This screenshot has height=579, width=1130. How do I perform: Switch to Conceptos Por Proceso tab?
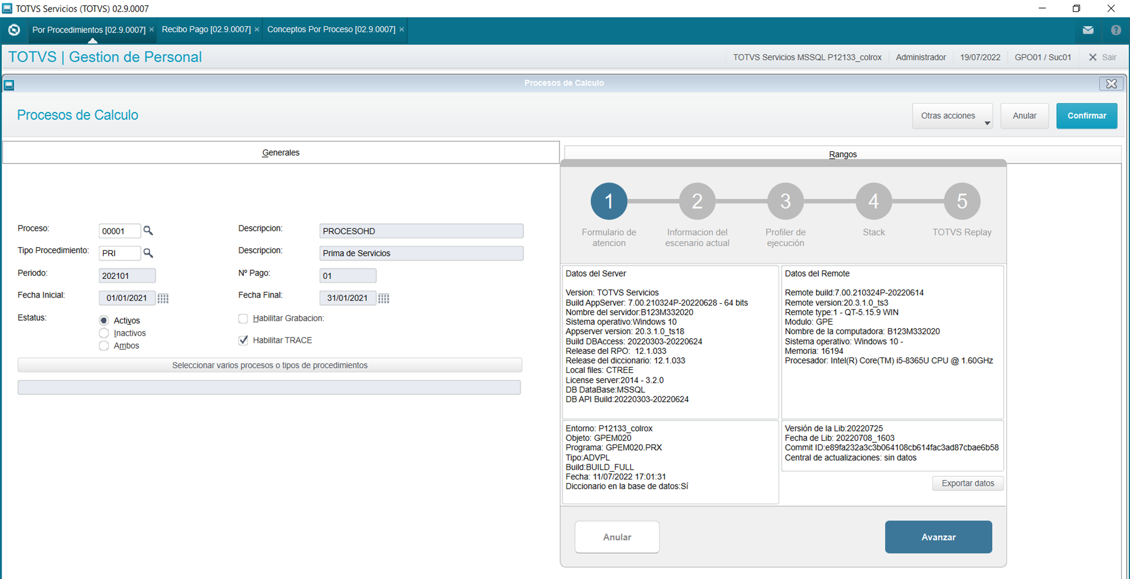[x=331, y=29]
